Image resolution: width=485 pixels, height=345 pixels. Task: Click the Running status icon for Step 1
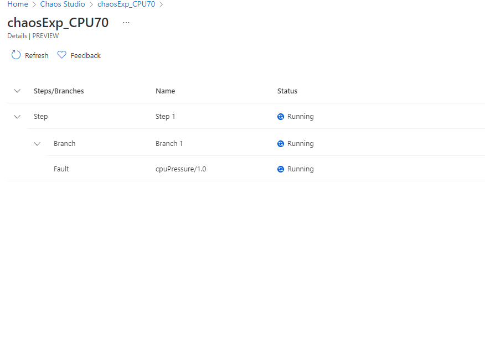pyautogui.click(x=281, y=117)
